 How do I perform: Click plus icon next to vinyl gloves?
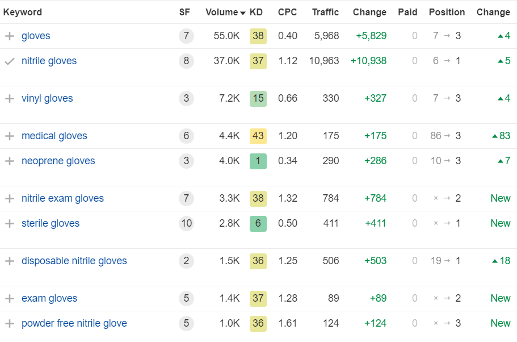point(9,99)
